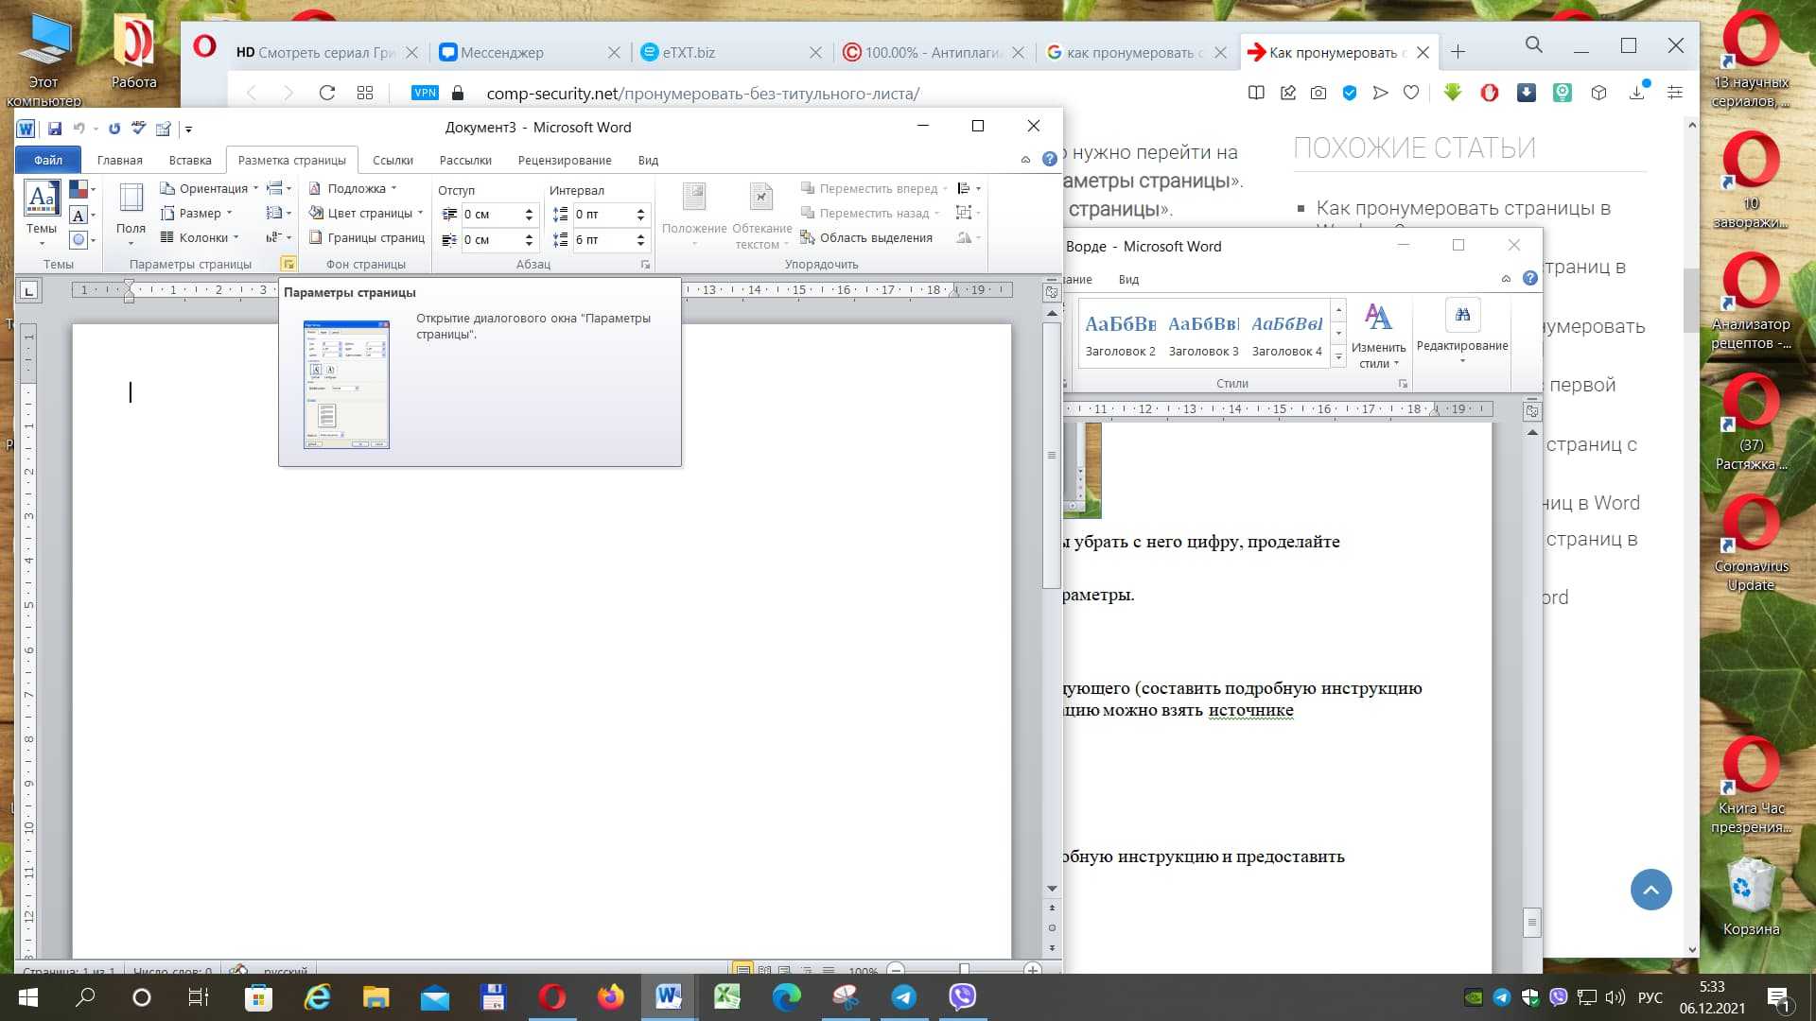Click Область выделения button
Screen dimensions: 1816x1021
866,237
